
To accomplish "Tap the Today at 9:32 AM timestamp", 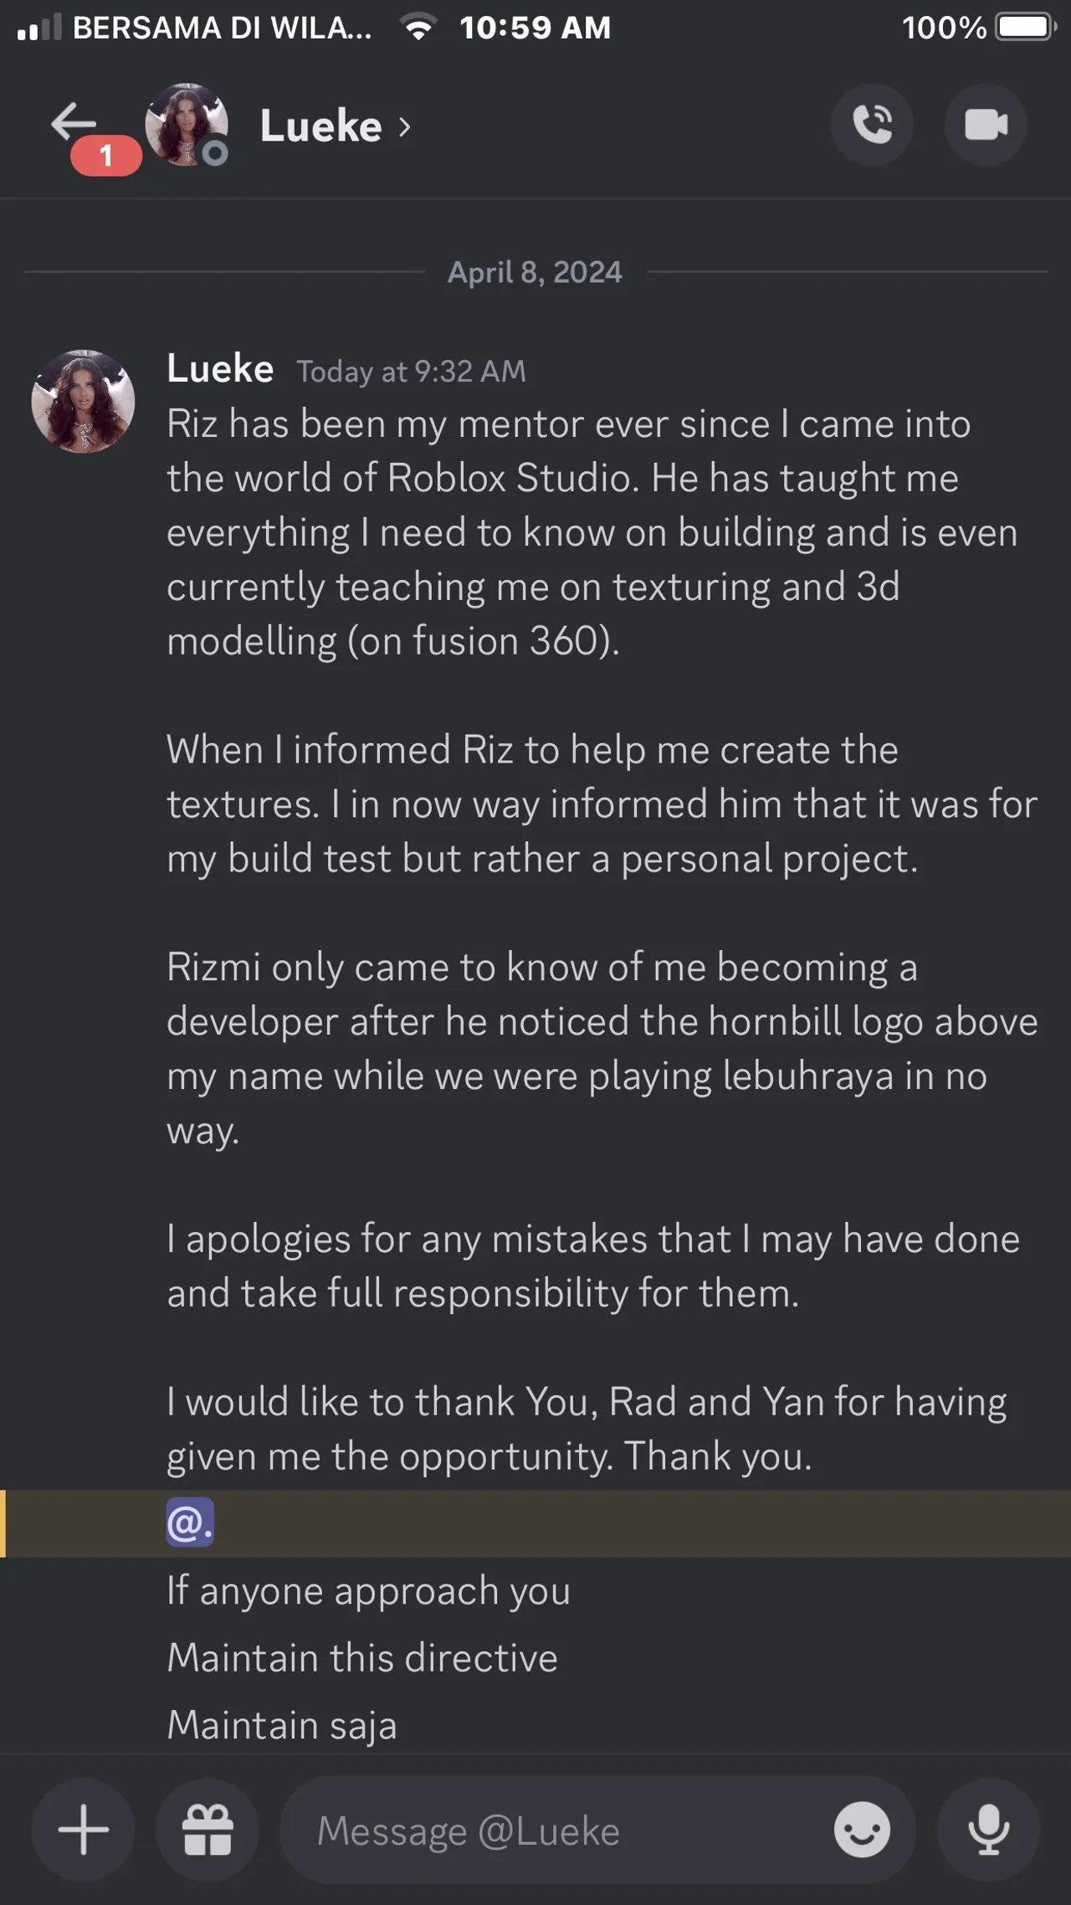I will tap(412, 372).
